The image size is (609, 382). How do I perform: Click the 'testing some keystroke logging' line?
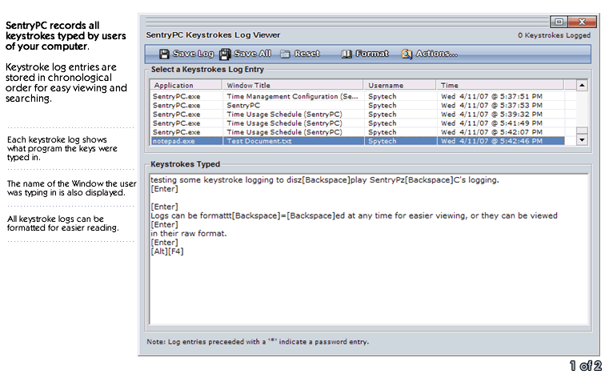click(x=325, y=180)
